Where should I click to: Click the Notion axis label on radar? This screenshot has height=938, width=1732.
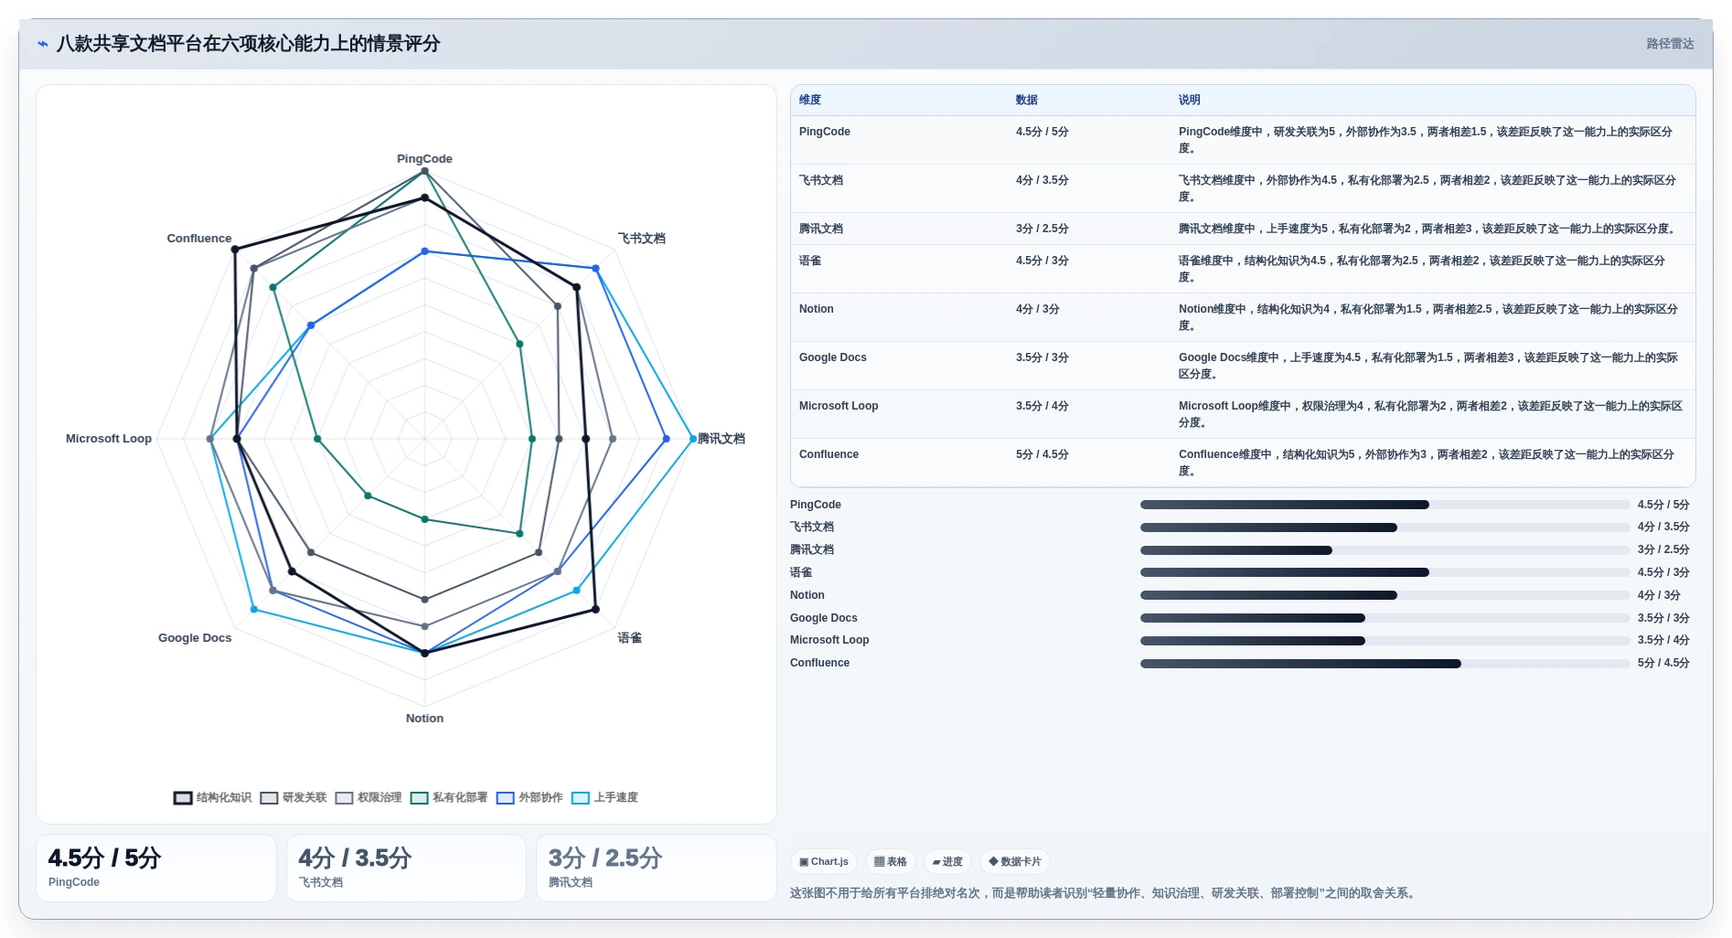tap(424, 719)
